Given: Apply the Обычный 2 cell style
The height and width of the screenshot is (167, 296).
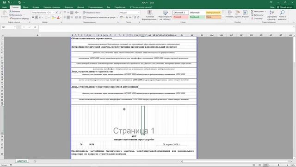Looking at the screenshot, I should (180, 13).
